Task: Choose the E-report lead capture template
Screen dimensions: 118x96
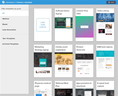Action: pos(105,89)
